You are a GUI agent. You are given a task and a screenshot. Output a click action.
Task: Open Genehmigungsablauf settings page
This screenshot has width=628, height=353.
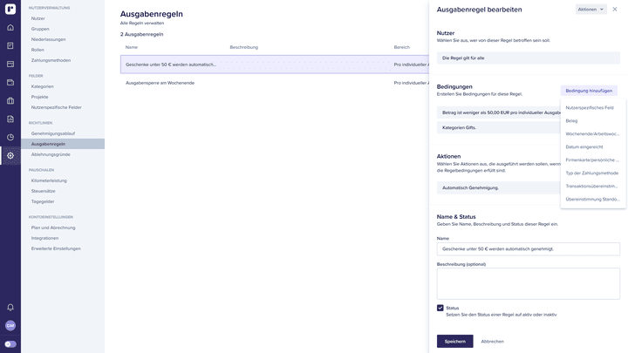pyautogui.click(x=53, y=133)
